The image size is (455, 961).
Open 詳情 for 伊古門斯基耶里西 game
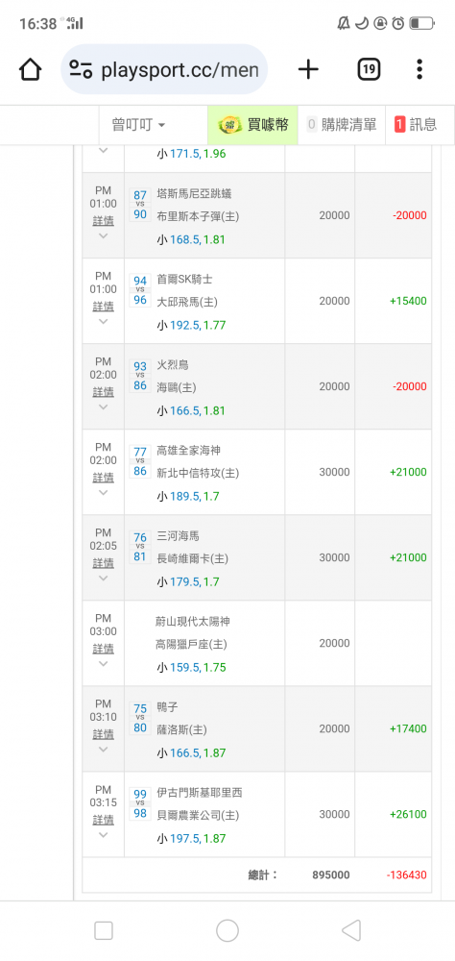(103, 819)
